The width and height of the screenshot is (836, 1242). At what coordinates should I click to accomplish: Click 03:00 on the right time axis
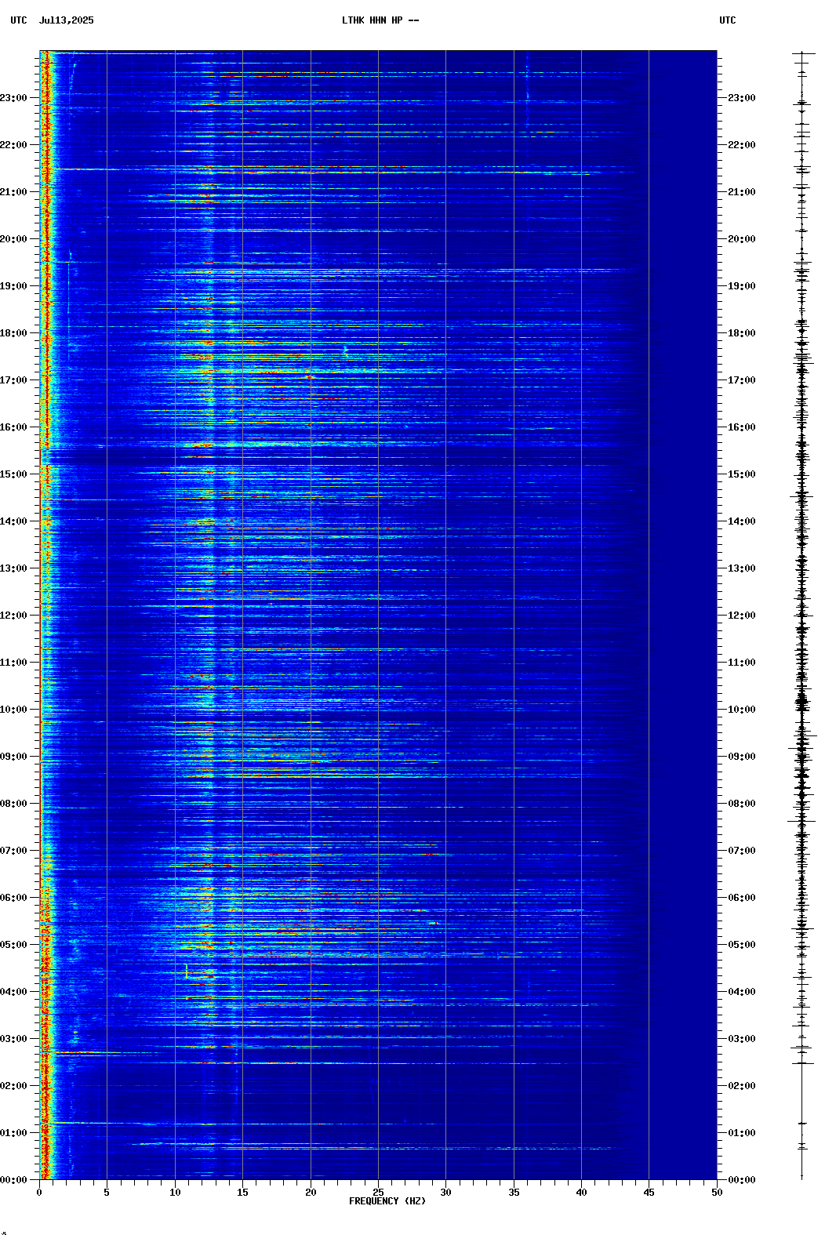pyautogui.click(x=742, y=1039)
